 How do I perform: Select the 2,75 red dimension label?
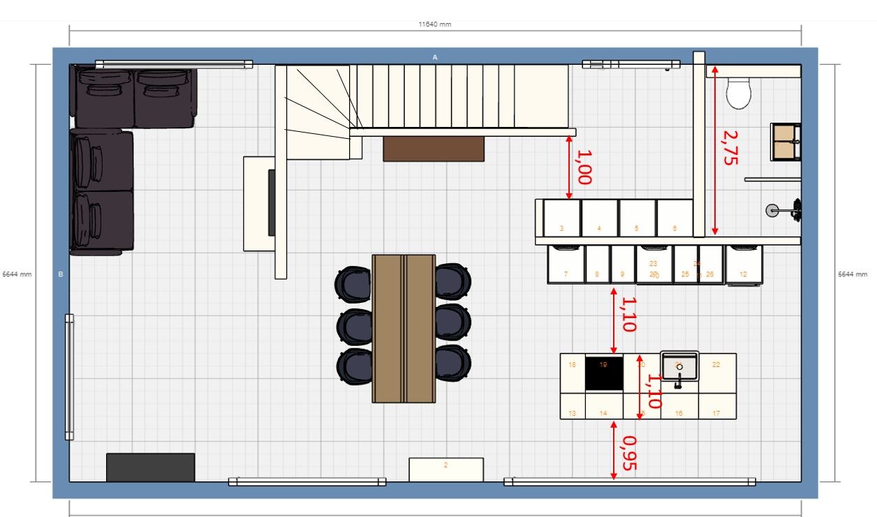pos(728,147)
